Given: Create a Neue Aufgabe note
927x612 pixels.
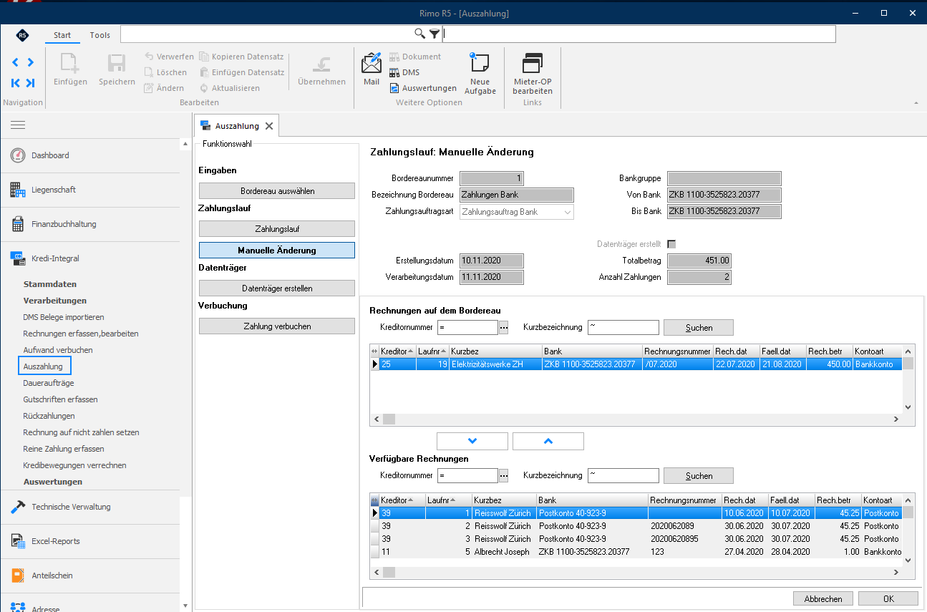Looking at the screenshot, I should coord(480,74).
